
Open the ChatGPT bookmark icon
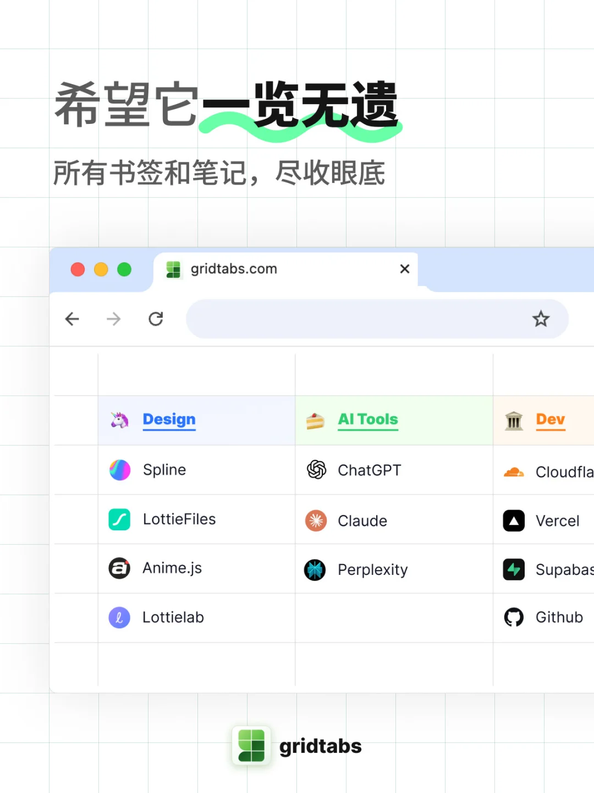coord(316,470)
